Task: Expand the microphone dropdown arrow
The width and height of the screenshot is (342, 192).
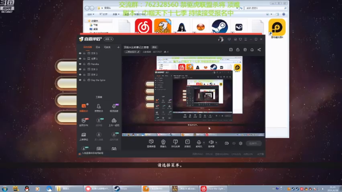Action: (204, 143)
